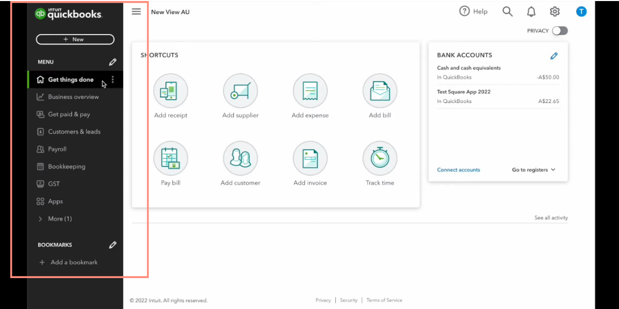Open the Bookkeeping section
Image resolution: width=619 pixels, height=309 pixels.
pyautogui.click(x=67, y=166)
